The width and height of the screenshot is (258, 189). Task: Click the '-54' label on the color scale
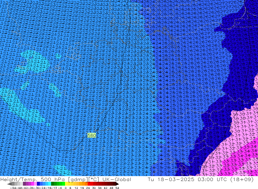coord(13,188)
